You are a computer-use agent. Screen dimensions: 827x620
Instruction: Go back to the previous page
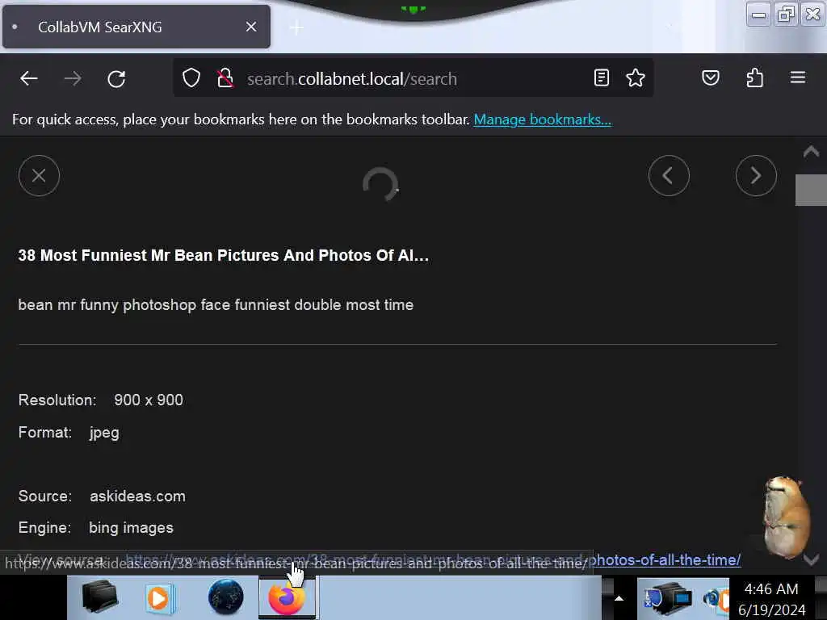click(x=29, y=79)
